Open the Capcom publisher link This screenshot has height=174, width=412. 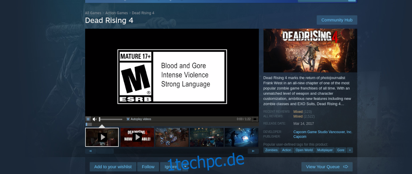300,137
